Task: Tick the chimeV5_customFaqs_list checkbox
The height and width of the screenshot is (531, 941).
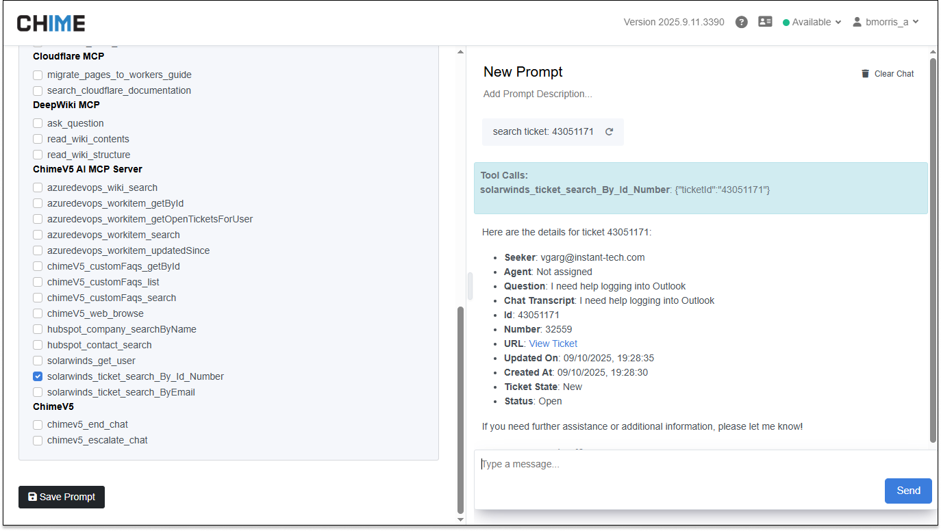Action: [x=38, y=282]
